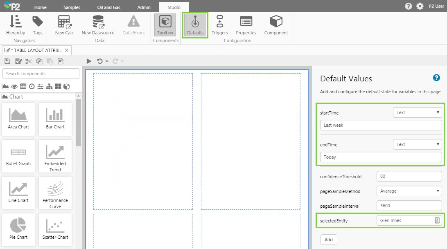Click the Save page icon
The height and width of the screenshot is (249, 447).
(7, 61)
